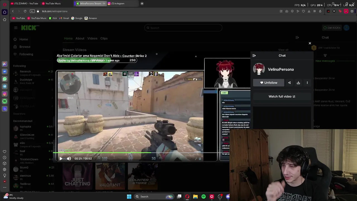Switch to channel Home tab
357x201 pixels.
(x=68, y=38)
